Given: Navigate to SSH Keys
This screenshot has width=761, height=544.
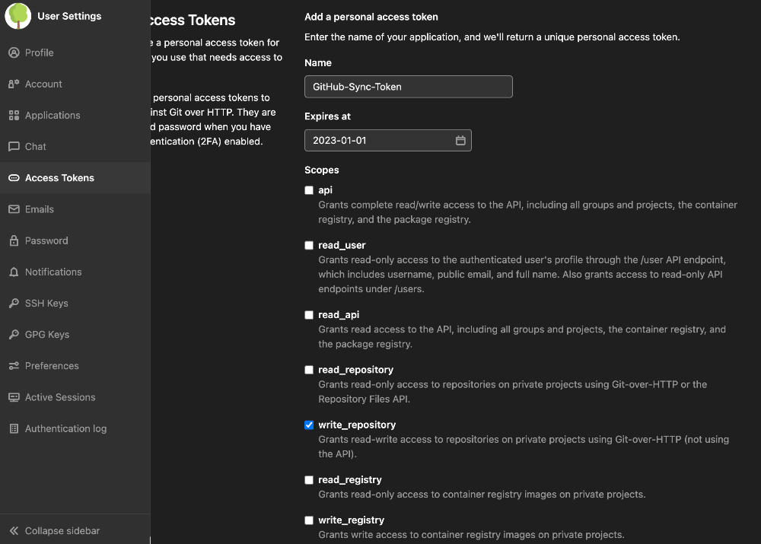Looking at the screenshot, I should pyautogui.click(x=75, y=303).
